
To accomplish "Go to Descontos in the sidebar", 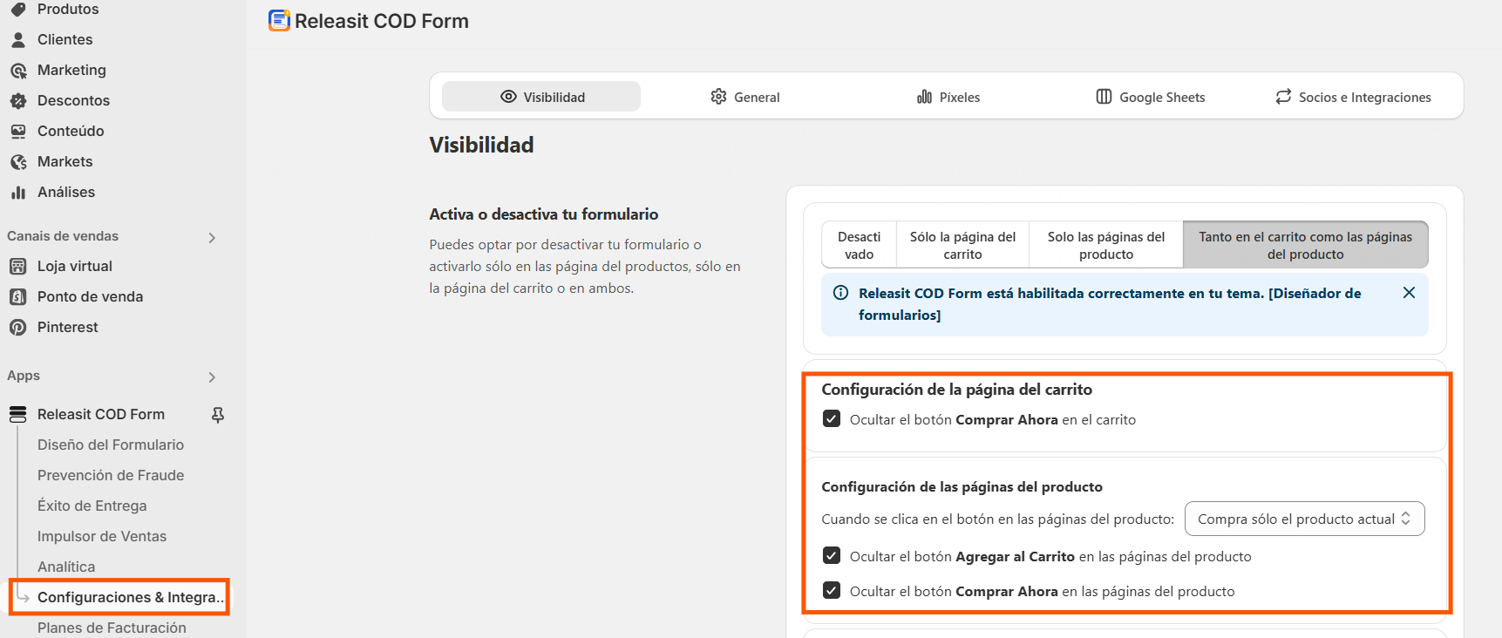I will 73,100.
